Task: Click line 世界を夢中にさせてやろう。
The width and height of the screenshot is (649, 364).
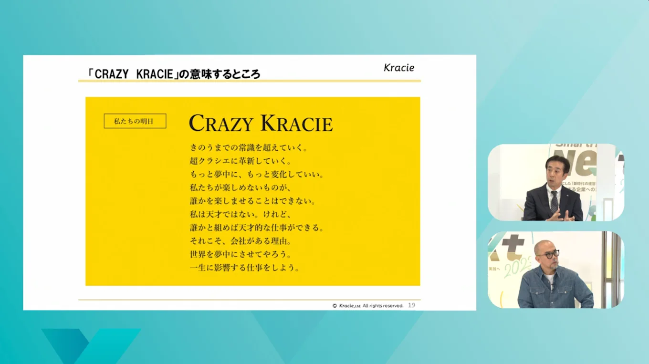Action: [x=240, y=254]
